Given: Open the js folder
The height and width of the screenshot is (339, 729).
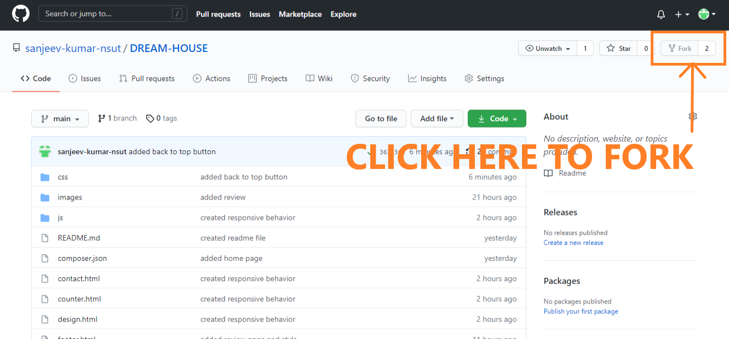Looking at the screenshot, I should pos(60,218).
